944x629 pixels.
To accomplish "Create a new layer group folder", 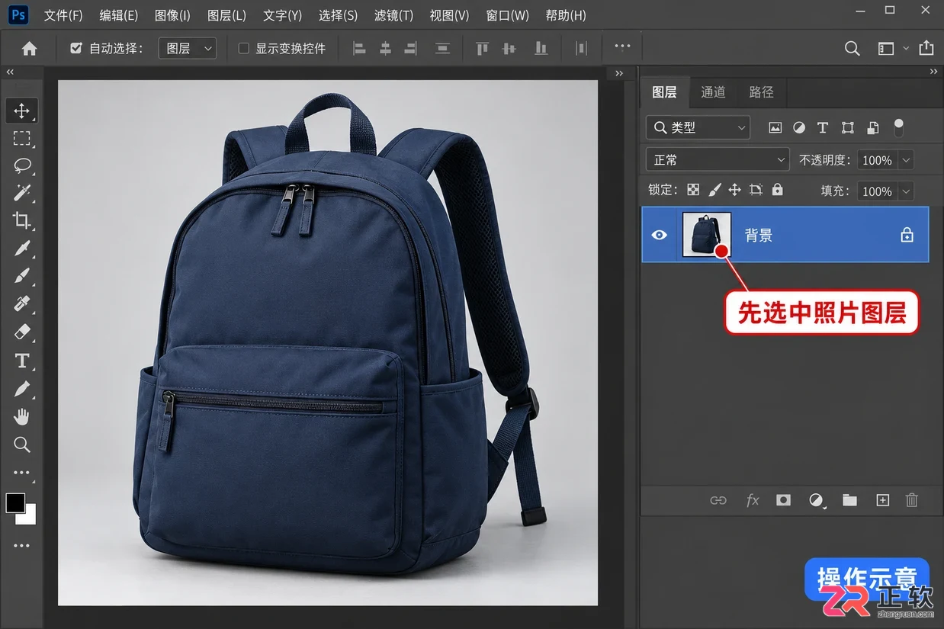I will (x=849, y=500).
